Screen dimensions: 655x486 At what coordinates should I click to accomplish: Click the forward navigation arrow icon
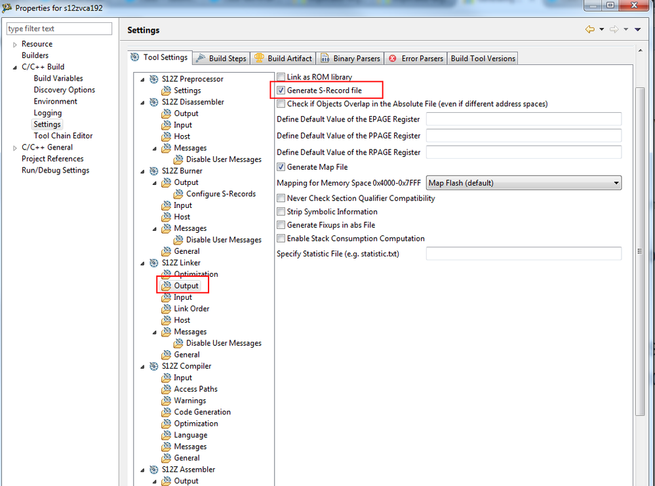pyautogui.click(x=614, y=30)
